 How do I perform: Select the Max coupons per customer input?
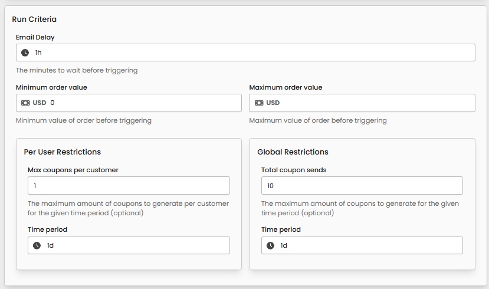(x=129, y=186)
